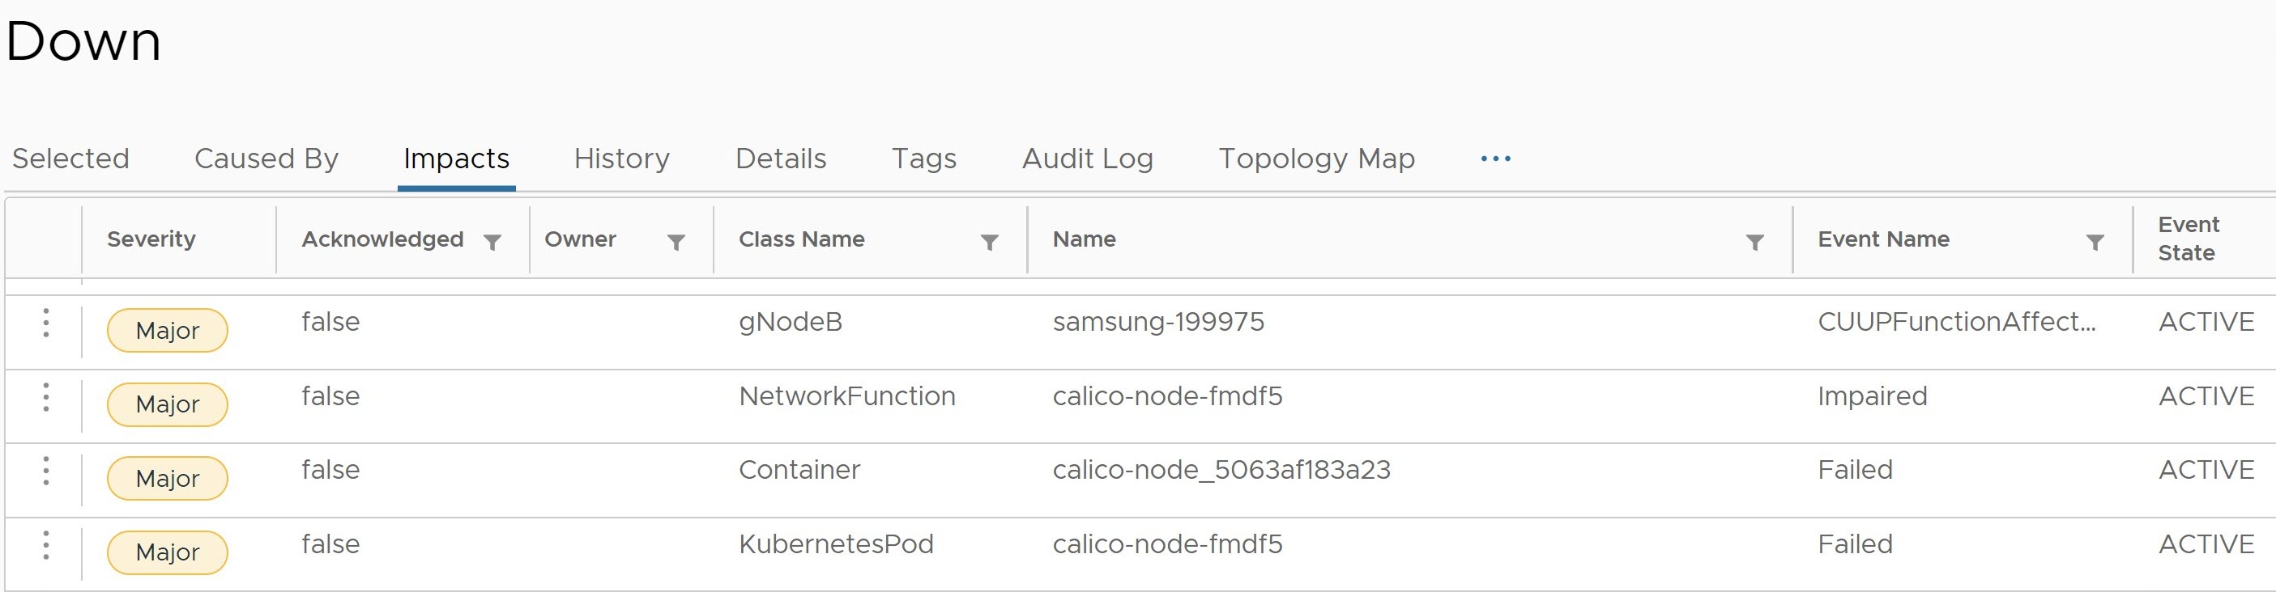Open the Tags tab
The image size is (2276, 592).
coord(924,159)
